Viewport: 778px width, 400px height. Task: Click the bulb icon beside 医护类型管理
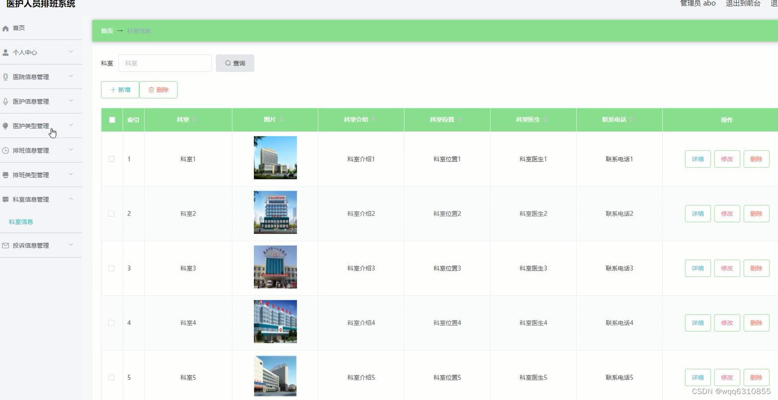click(x=5, y=126)
